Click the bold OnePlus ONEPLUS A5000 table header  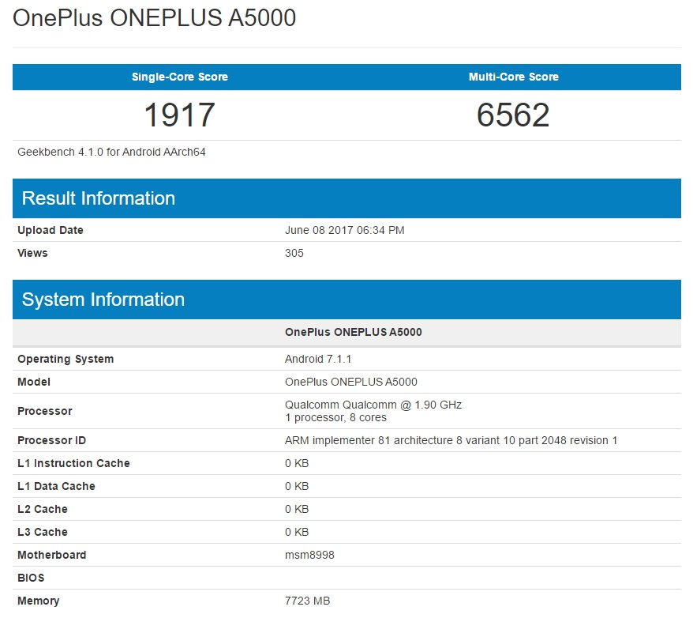(354, 332)
